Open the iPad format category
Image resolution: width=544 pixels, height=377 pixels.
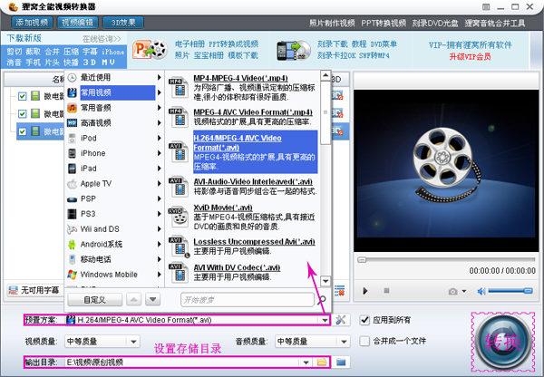click(114, 169)
